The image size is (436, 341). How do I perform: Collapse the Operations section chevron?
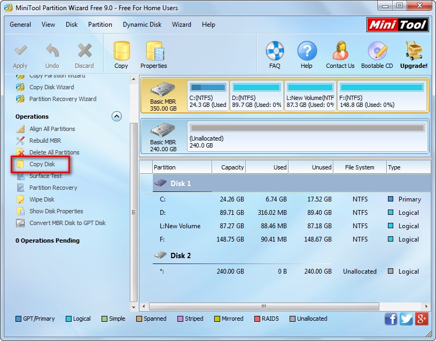pos(117,117)
